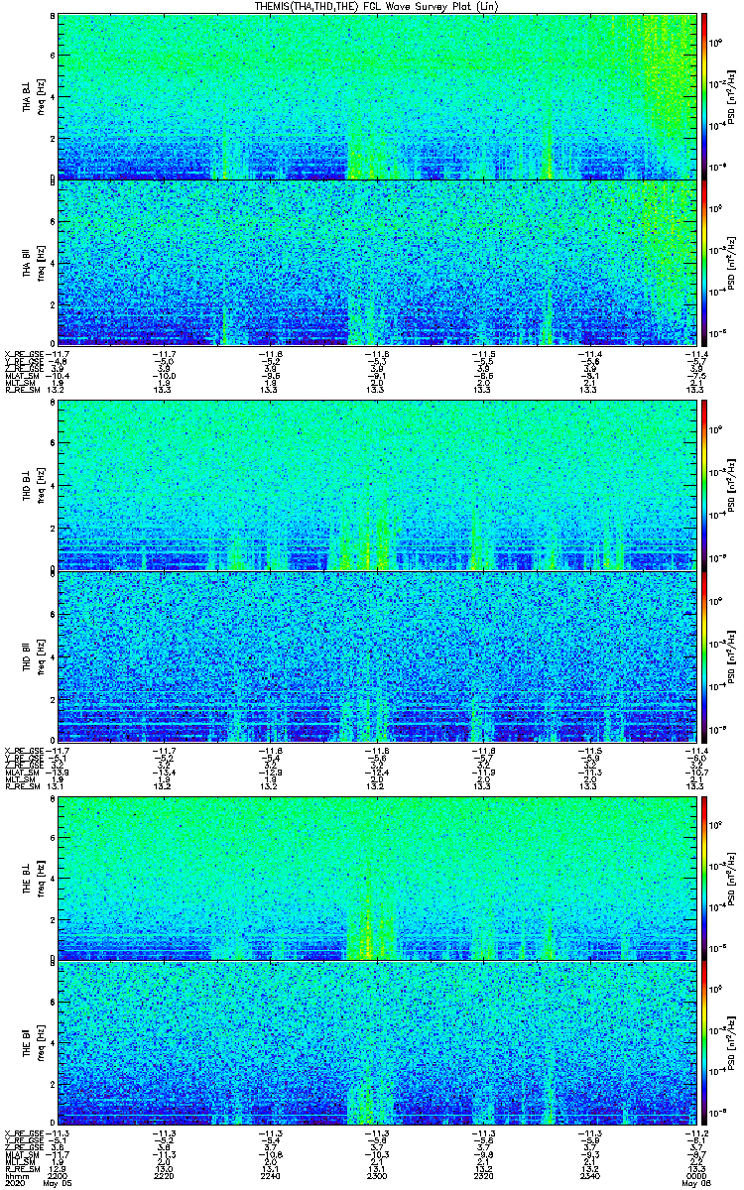
Task: Click the '2220' time tick label
Action: (x=165, y=1176)
